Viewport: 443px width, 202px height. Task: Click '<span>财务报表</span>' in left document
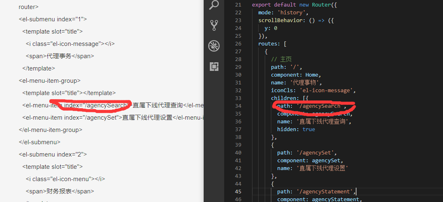60,191
